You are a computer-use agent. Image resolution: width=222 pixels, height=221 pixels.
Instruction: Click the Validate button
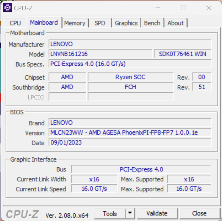pos(157,213)
